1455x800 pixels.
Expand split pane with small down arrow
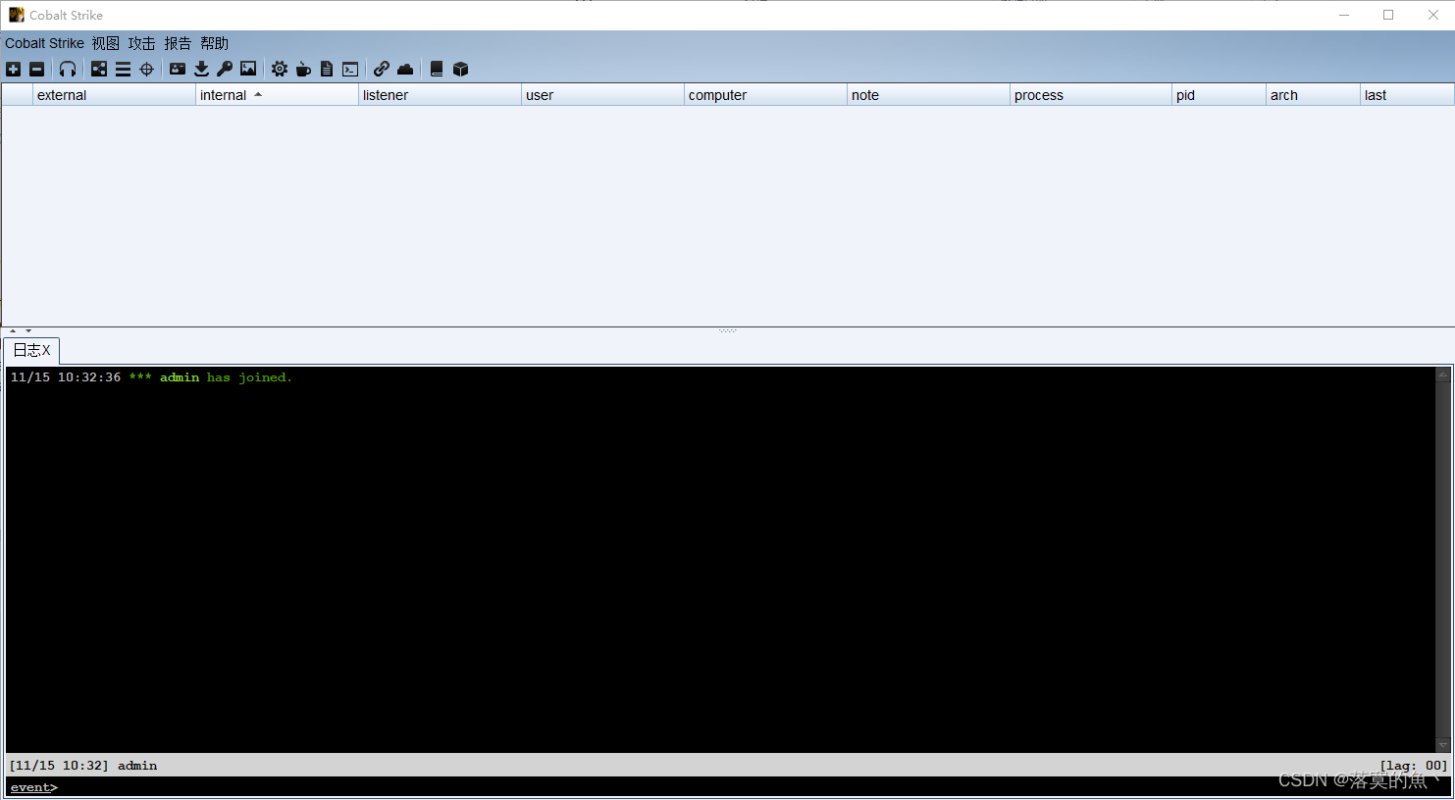click(x=28, y=331)
